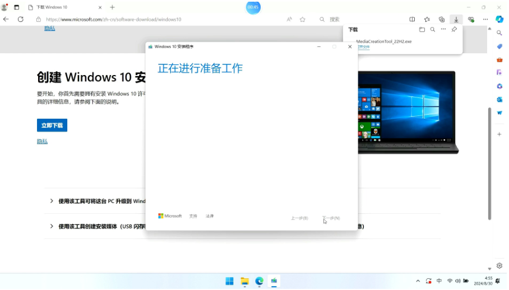The height and width of the screenshot is (290, 509).
Task: Click 下一步(N) button in setup window
Action: pyautogui.click(x=331, y=218)
